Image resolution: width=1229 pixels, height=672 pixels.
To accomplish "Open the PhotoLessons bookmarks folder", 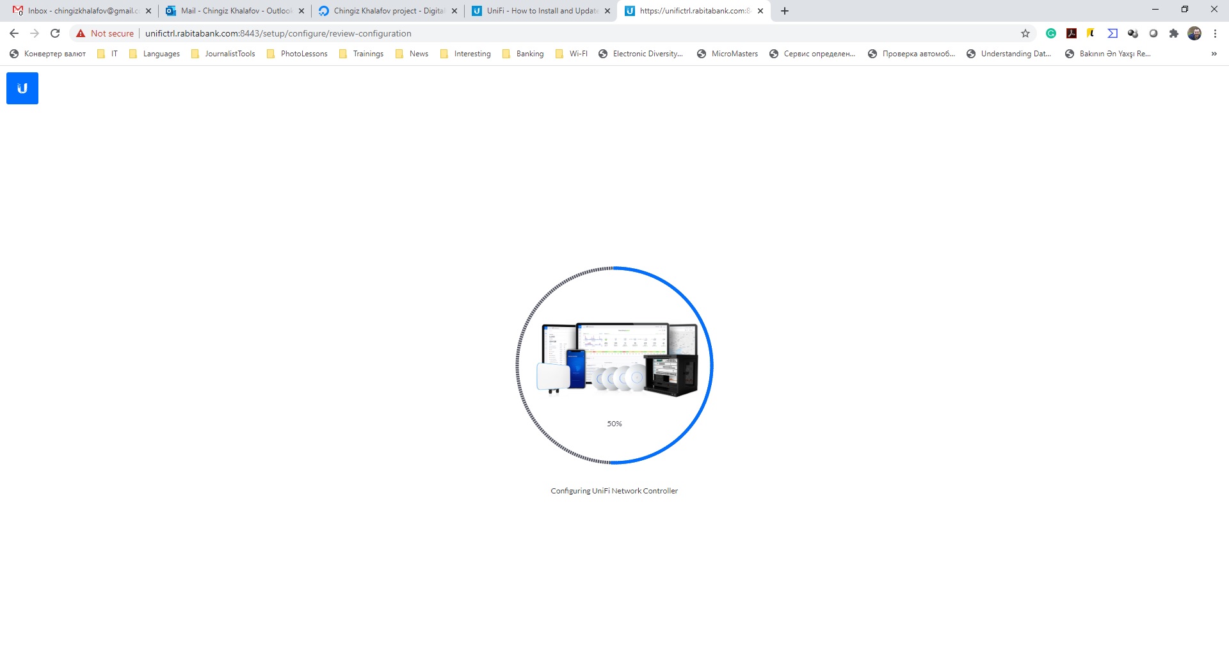I will pyautogui.click(x=297, y=54).
